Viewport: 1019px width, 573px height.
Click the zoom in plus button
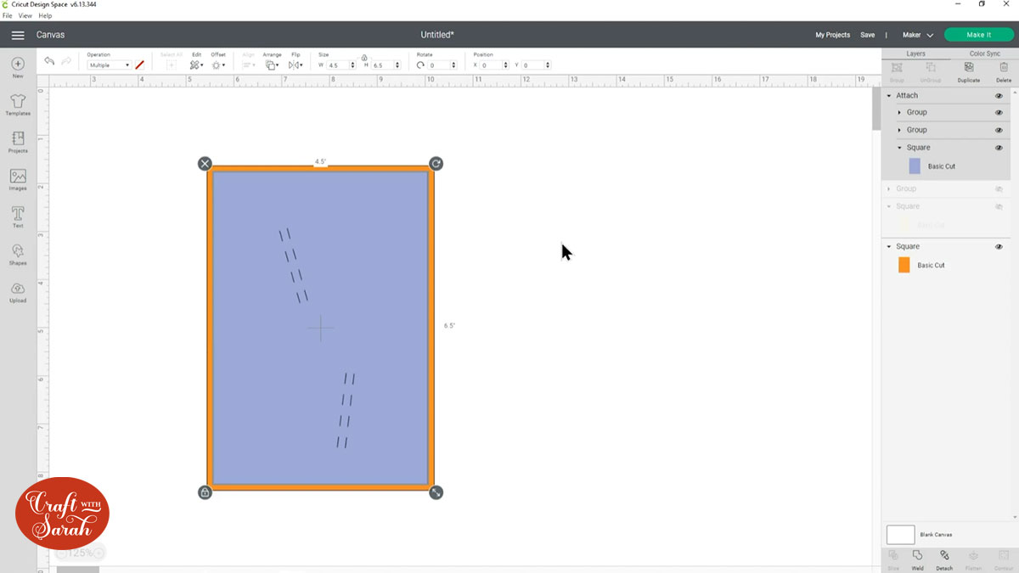point(99,553)
